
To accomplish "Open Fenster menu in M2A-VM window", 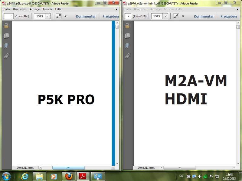I will 168,9.
